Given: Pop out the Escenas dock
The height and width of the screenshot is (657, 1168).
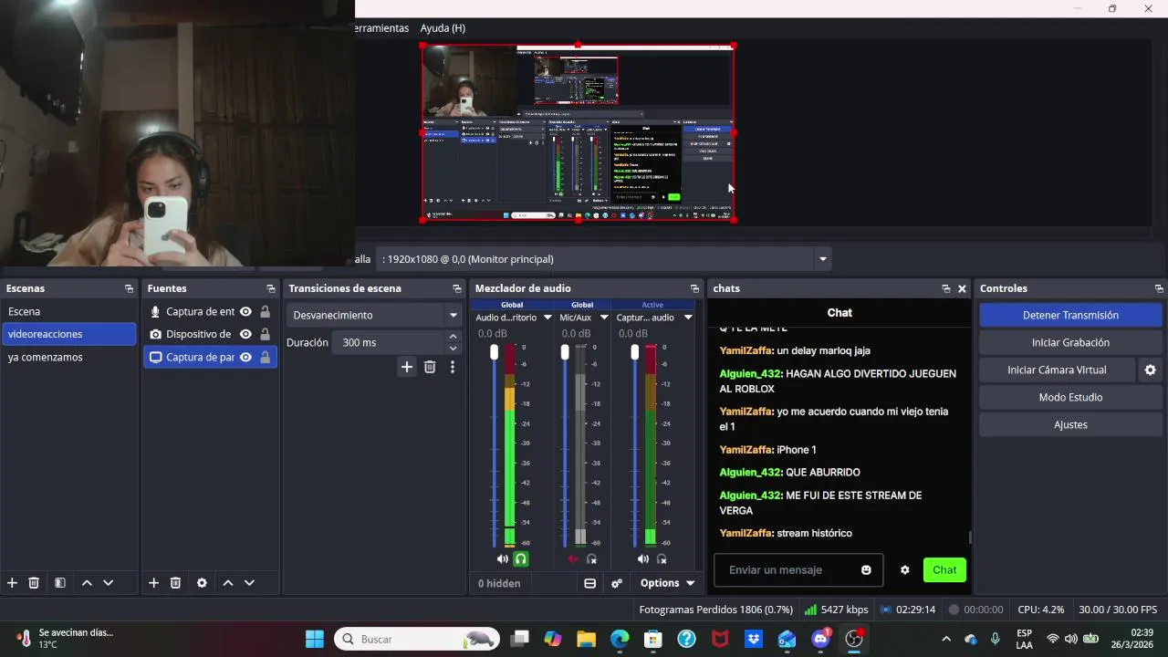Looking at the screenshot, I should [x=129, y=288].
